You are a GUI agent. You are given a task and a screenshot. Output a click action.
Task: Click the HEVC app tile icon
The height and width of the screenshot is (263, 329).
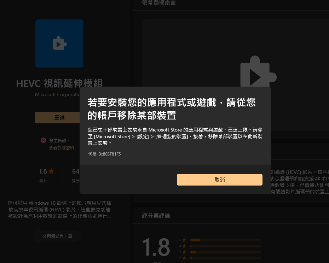tap(59, 43)
